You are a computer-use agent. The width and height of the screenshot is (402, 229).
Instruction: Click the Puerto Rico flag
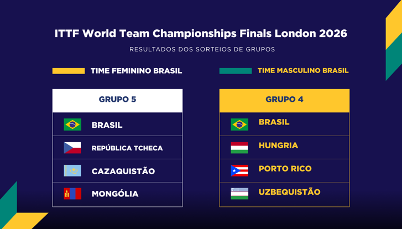click(239, 170)
